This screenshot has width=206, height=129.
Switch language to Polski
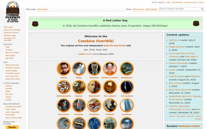tap(8, 91)
